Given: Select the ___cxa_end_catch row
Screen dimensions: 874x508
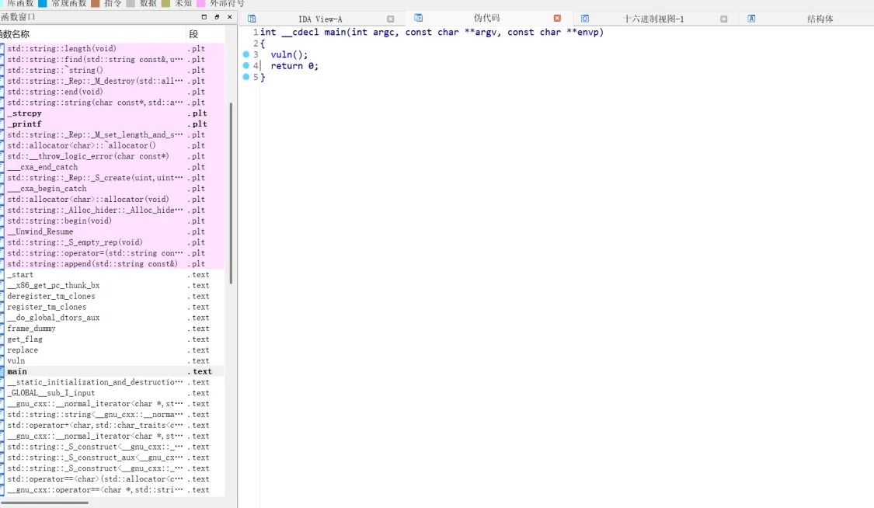Looking at the screenshot, I should tap(113, 167).
